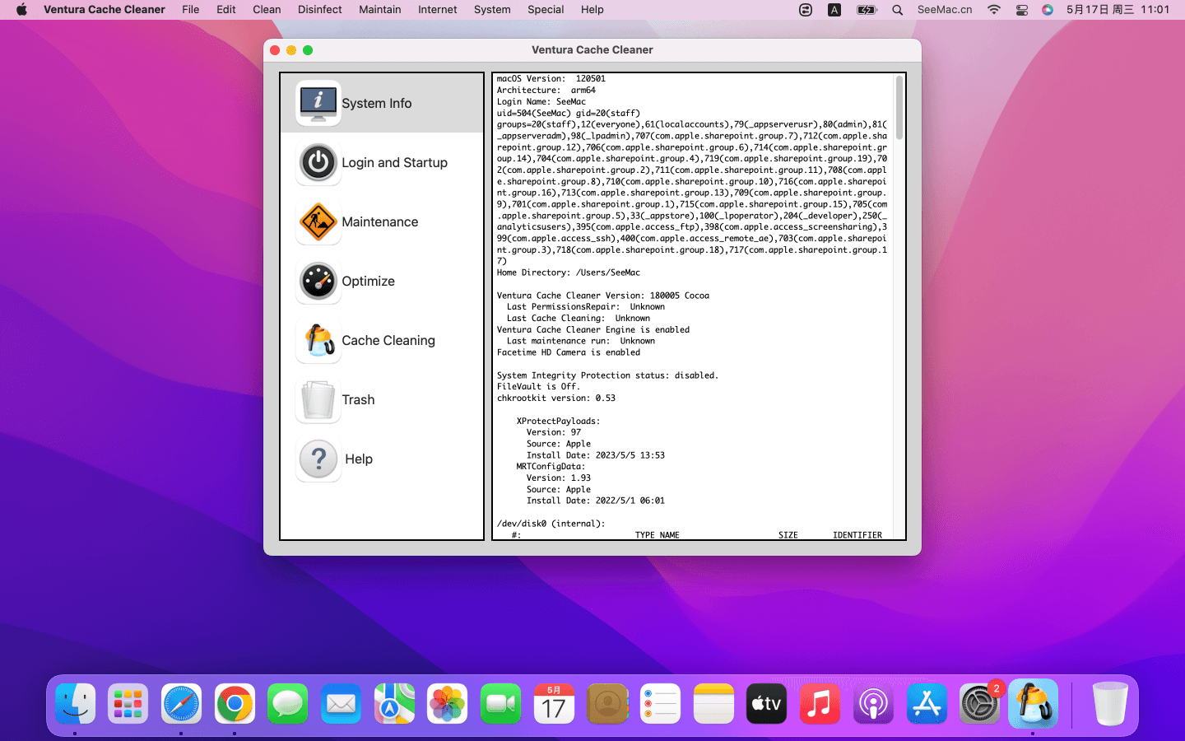Open Spotlight search in menu bar
Image resolution: width=1185 pixels, height=741 pixels.
[898, 10]
